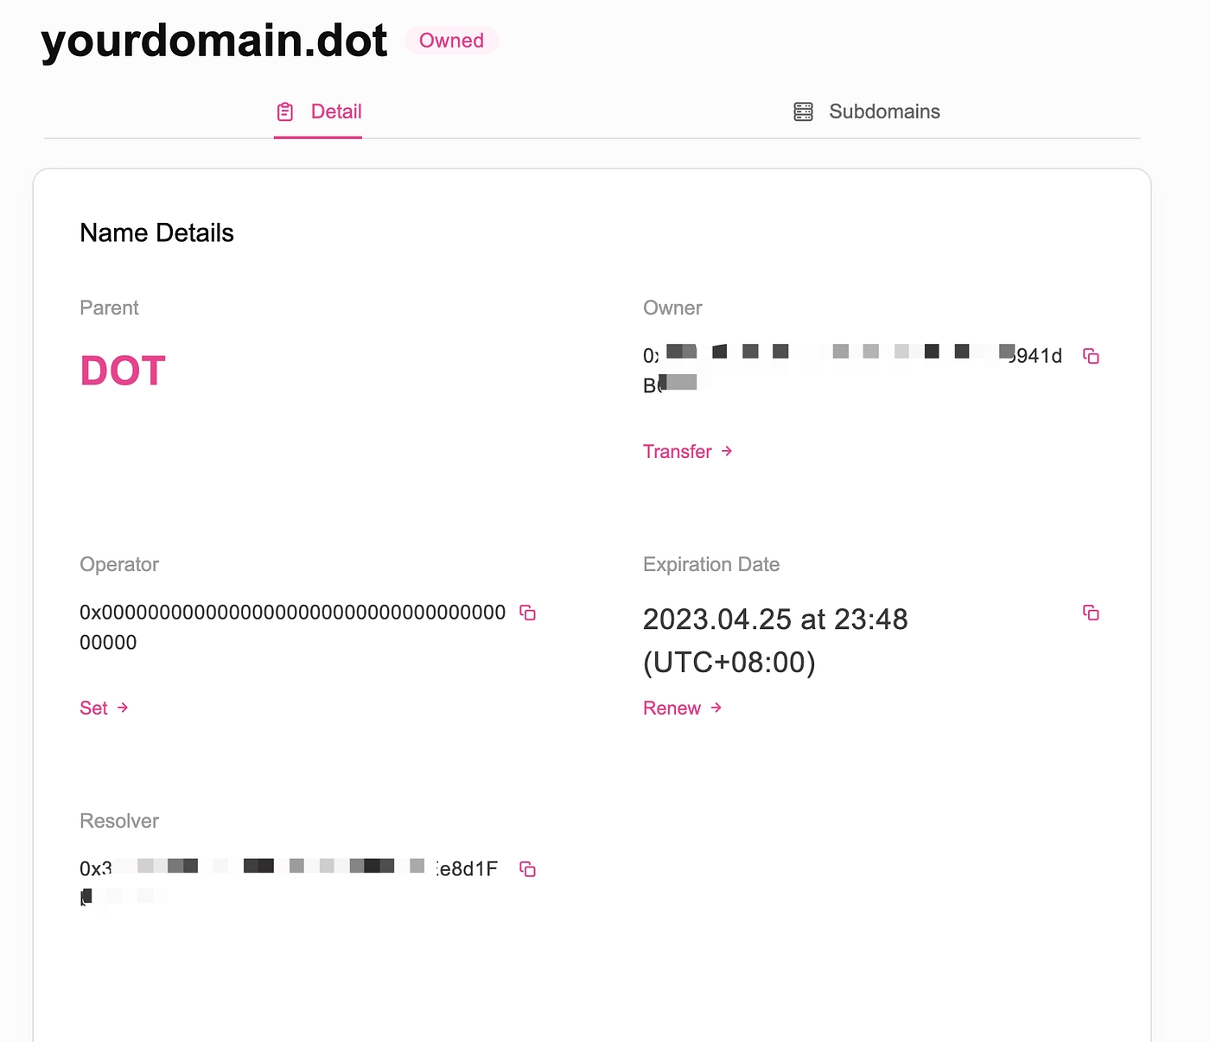Screen dimensions: 1210x1042
Task: Click the yourdomain.dot title
Action: click(x=214, y=41)
